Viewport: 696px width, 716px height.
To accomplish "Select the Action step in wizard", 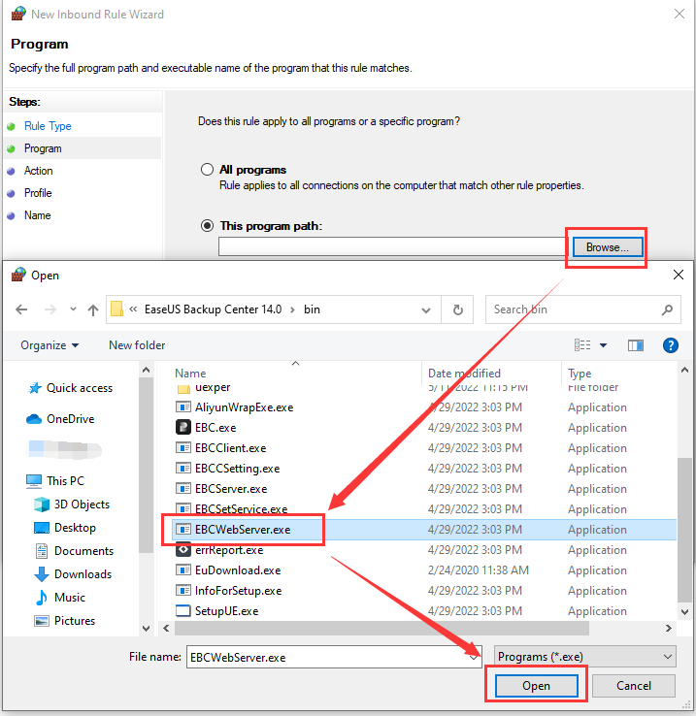I will (x=39, y=171).
